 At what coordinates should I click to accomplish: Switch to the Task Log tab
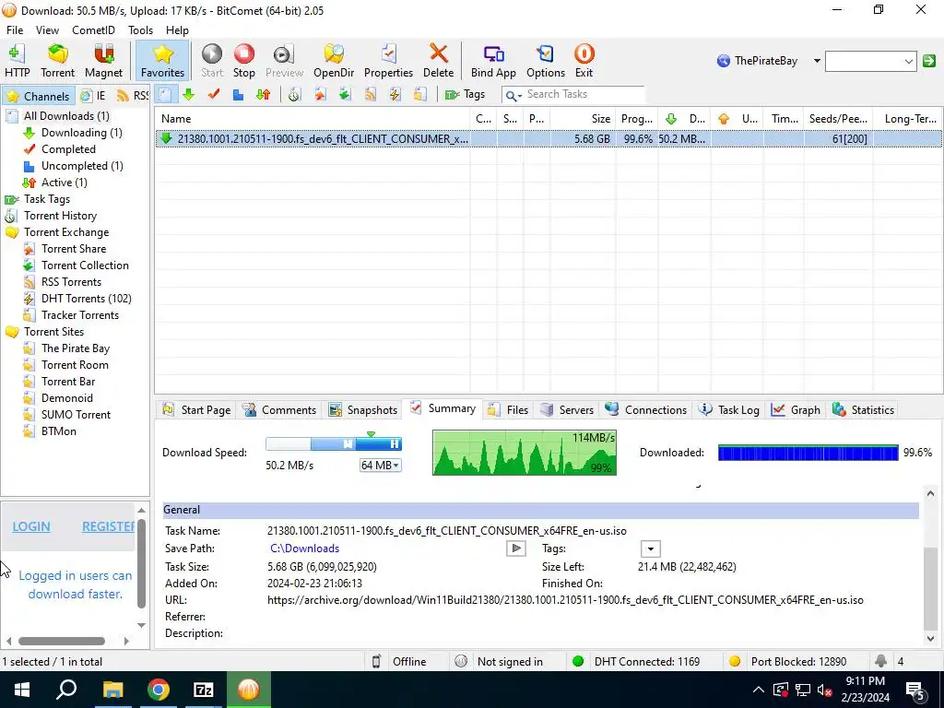(x=728, y=410)
